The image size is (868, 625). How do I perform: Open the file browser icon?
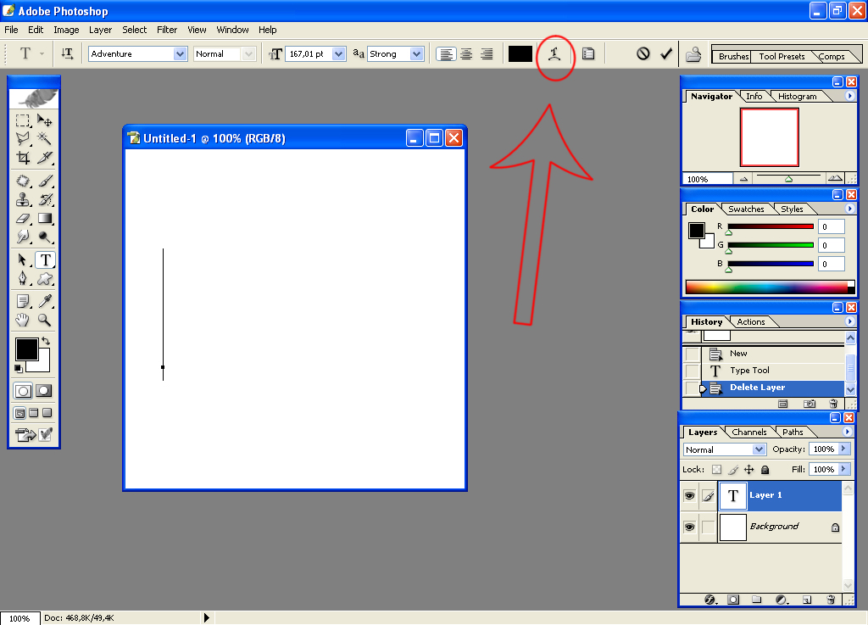693,54
